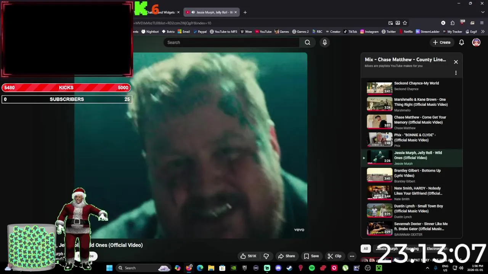The width and height of the screenshot is (488, 274).
Task: Open a new browser tab
Action: 245,12
